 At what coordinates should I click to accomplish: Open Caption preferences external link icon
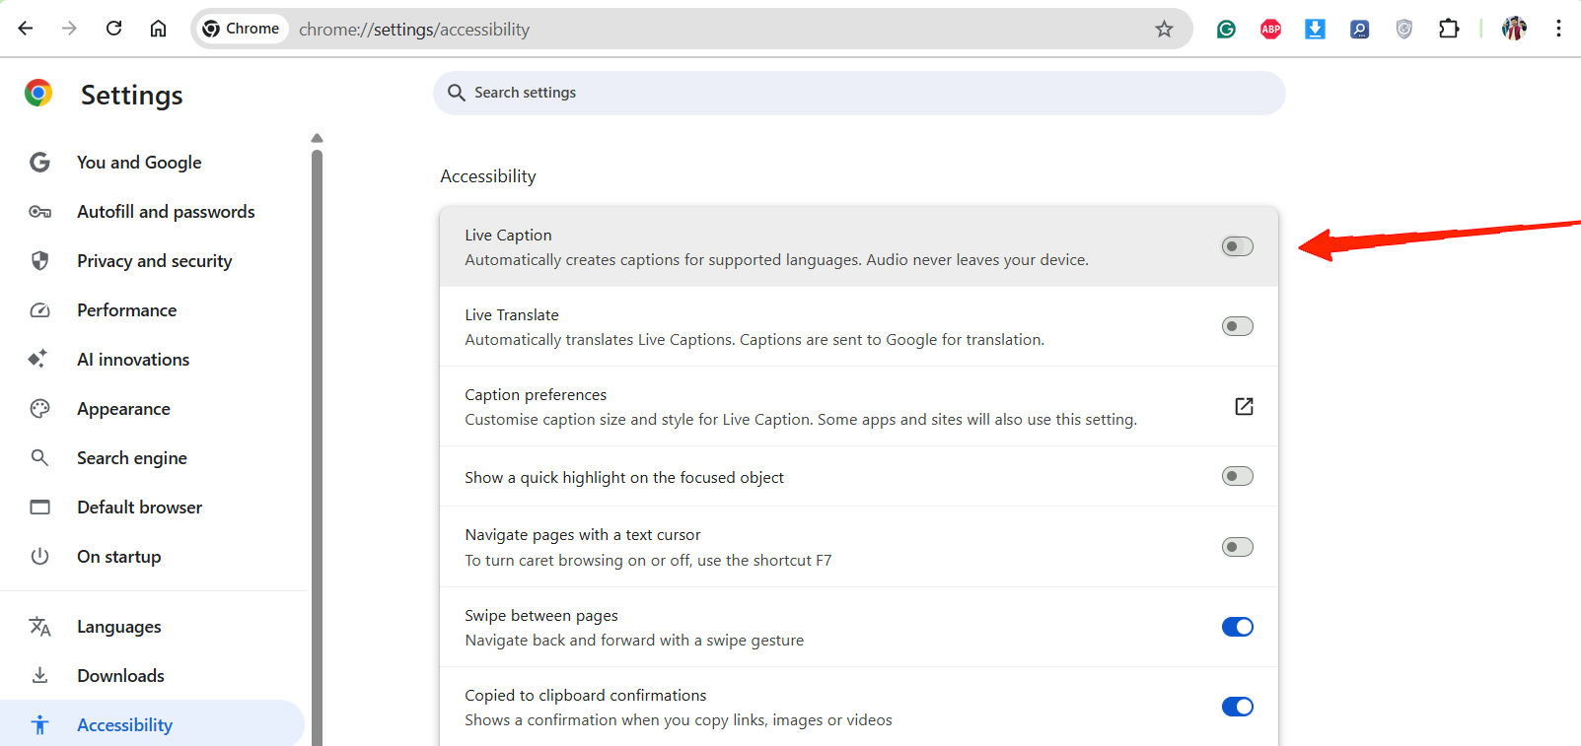click(1244, 406)
